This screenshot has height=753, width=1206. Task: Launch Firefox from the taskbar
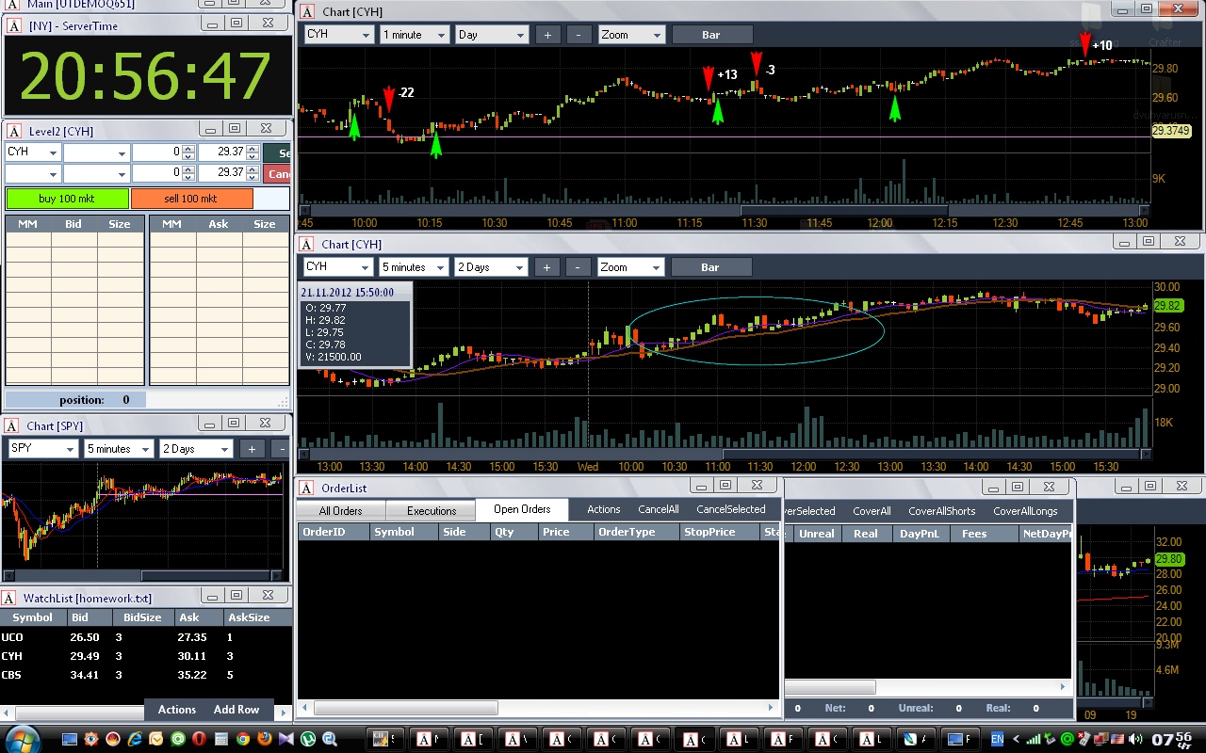[x=264, y=740]
